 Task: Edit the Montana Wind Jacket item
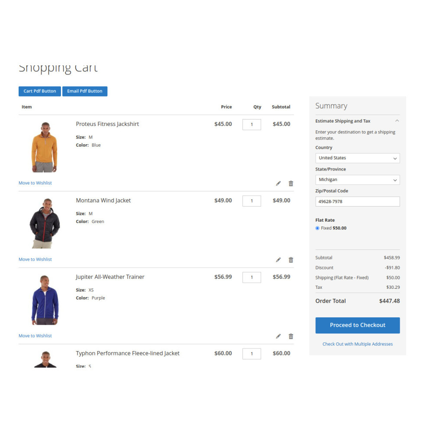278,260
